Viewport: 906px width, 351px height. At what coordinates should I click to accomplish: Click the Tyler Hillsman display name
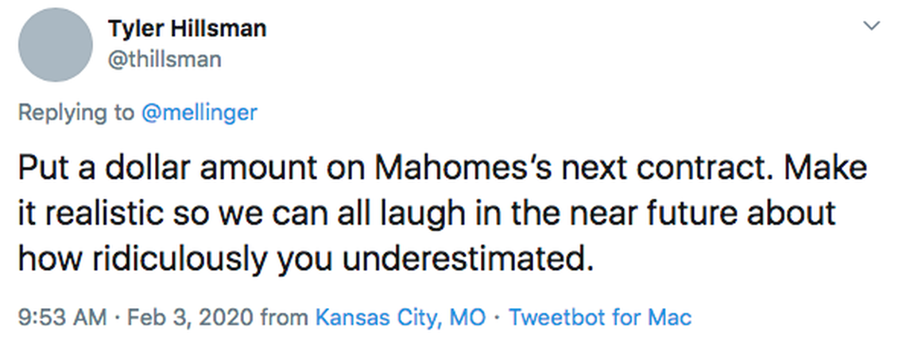187,29
